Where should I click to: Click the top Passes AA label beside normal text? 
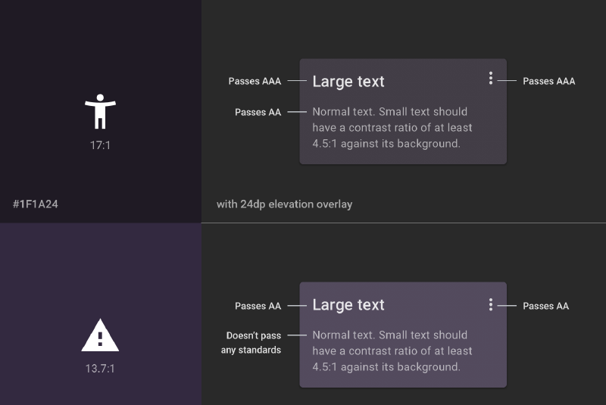click(258, 112)
